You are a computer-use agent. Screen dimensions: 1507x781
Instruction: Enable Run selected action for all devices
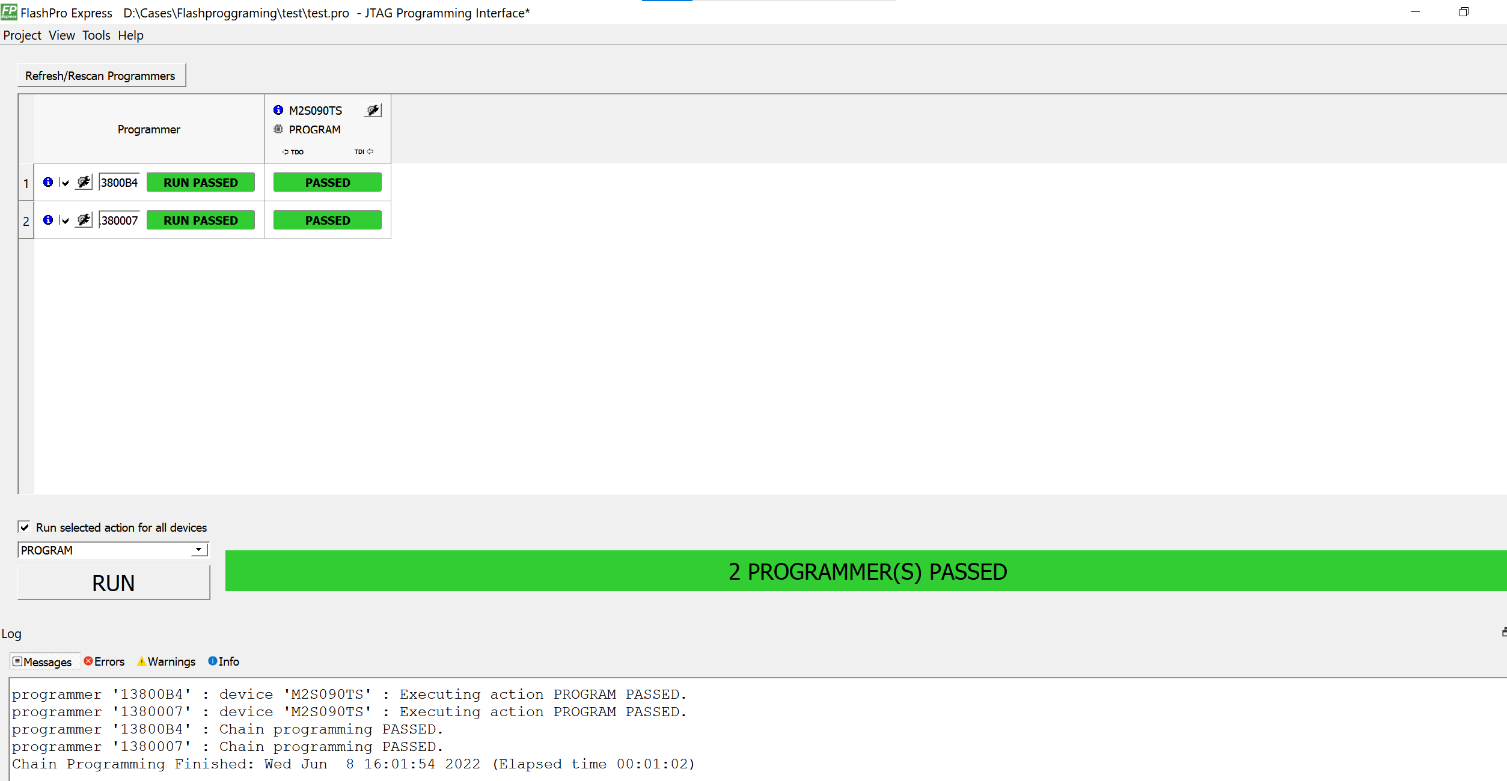24,527
